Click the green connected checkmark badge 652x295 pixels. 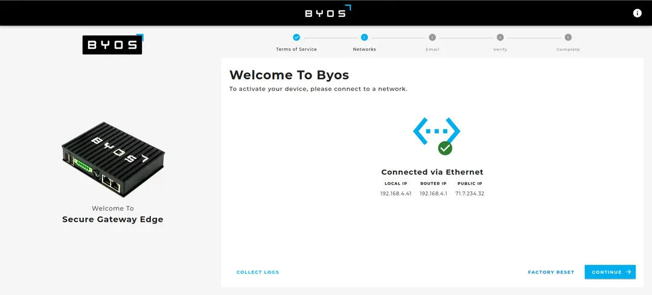pyautogui.click(x=445, y=147)
